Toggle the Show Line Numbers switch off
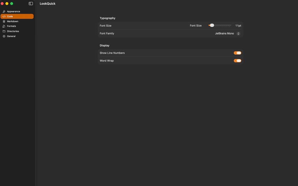The height and width of the screenshot is (186, 298). (x=237, y=53)
